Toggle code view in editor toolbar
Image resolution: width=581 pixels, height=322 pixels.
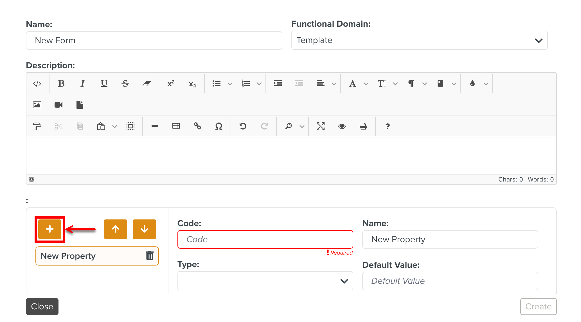coord(37,83)
